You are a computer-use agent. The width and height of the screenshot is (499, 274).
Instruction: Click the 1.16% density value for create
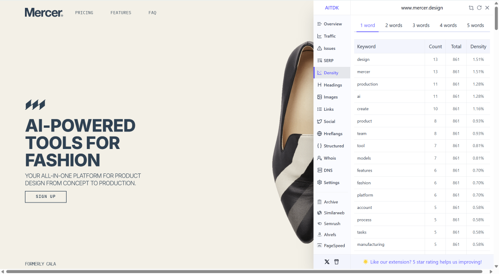tap(478, 109)
